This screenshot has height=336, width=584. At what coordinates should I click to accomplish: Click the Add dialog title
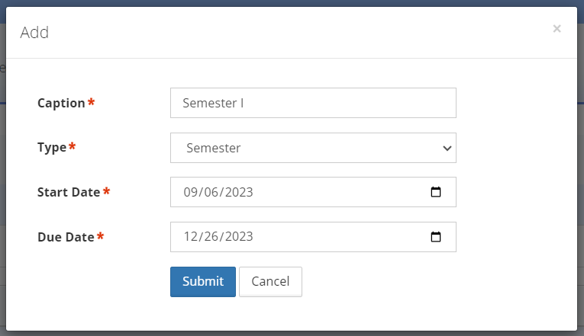pos(34,33)
